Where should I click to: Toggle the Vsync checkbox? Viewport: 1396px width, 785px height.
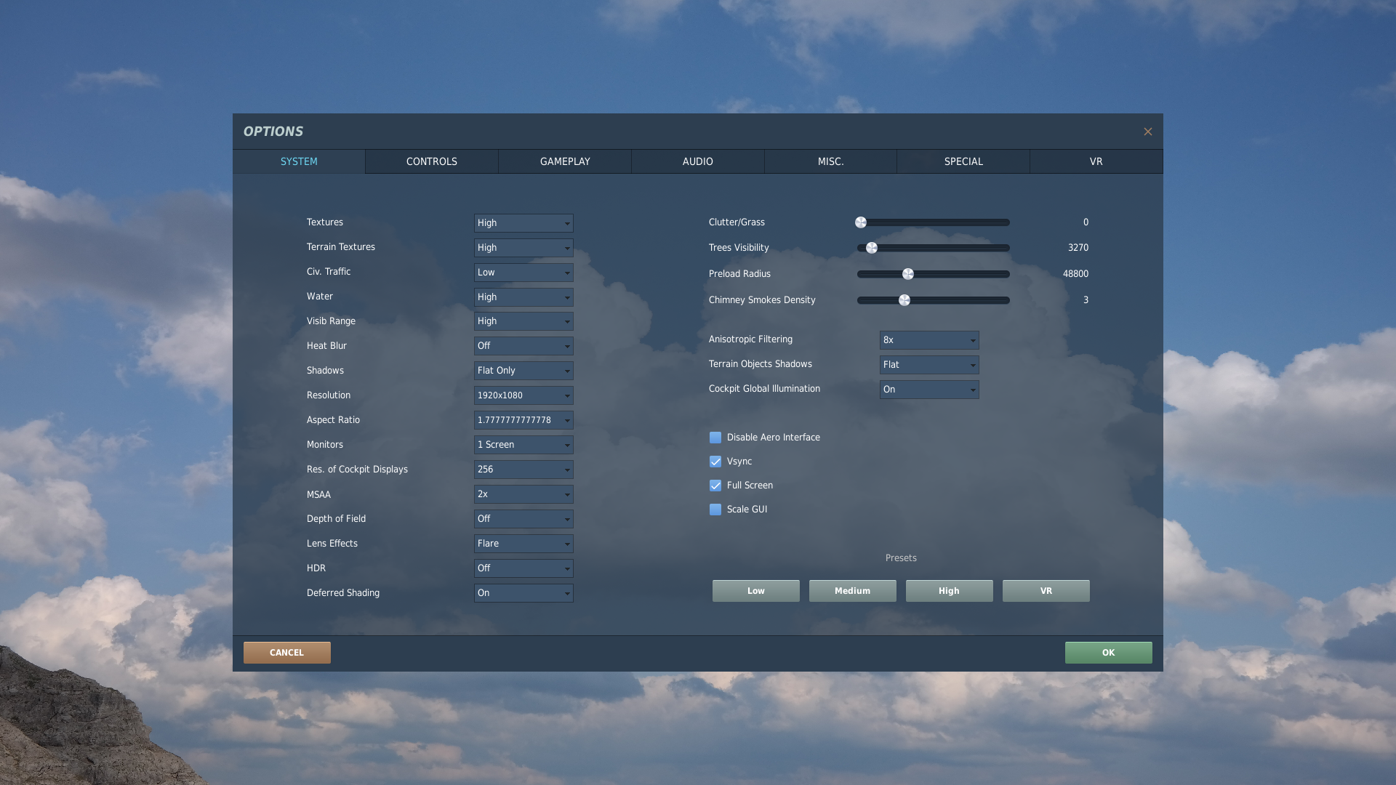point(715,462)
